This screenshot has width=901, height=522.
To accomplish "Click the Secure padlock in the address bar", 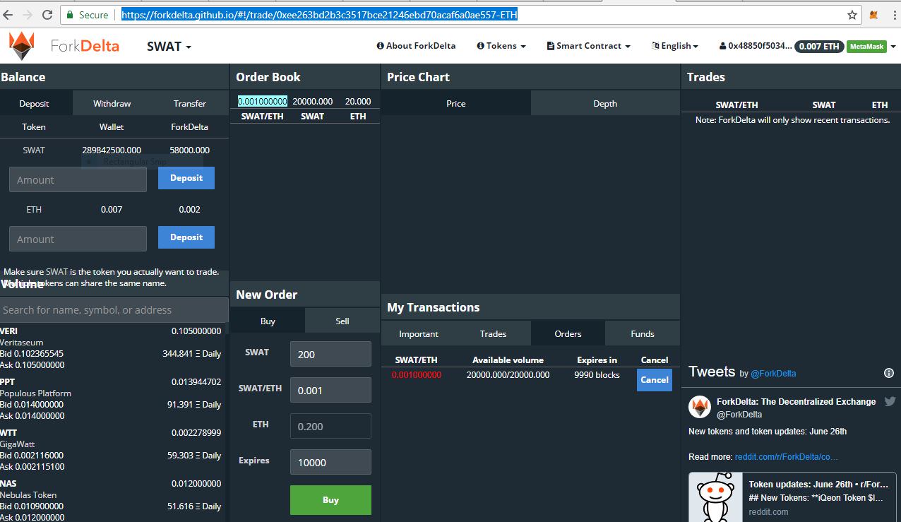I will coord(71,15).
